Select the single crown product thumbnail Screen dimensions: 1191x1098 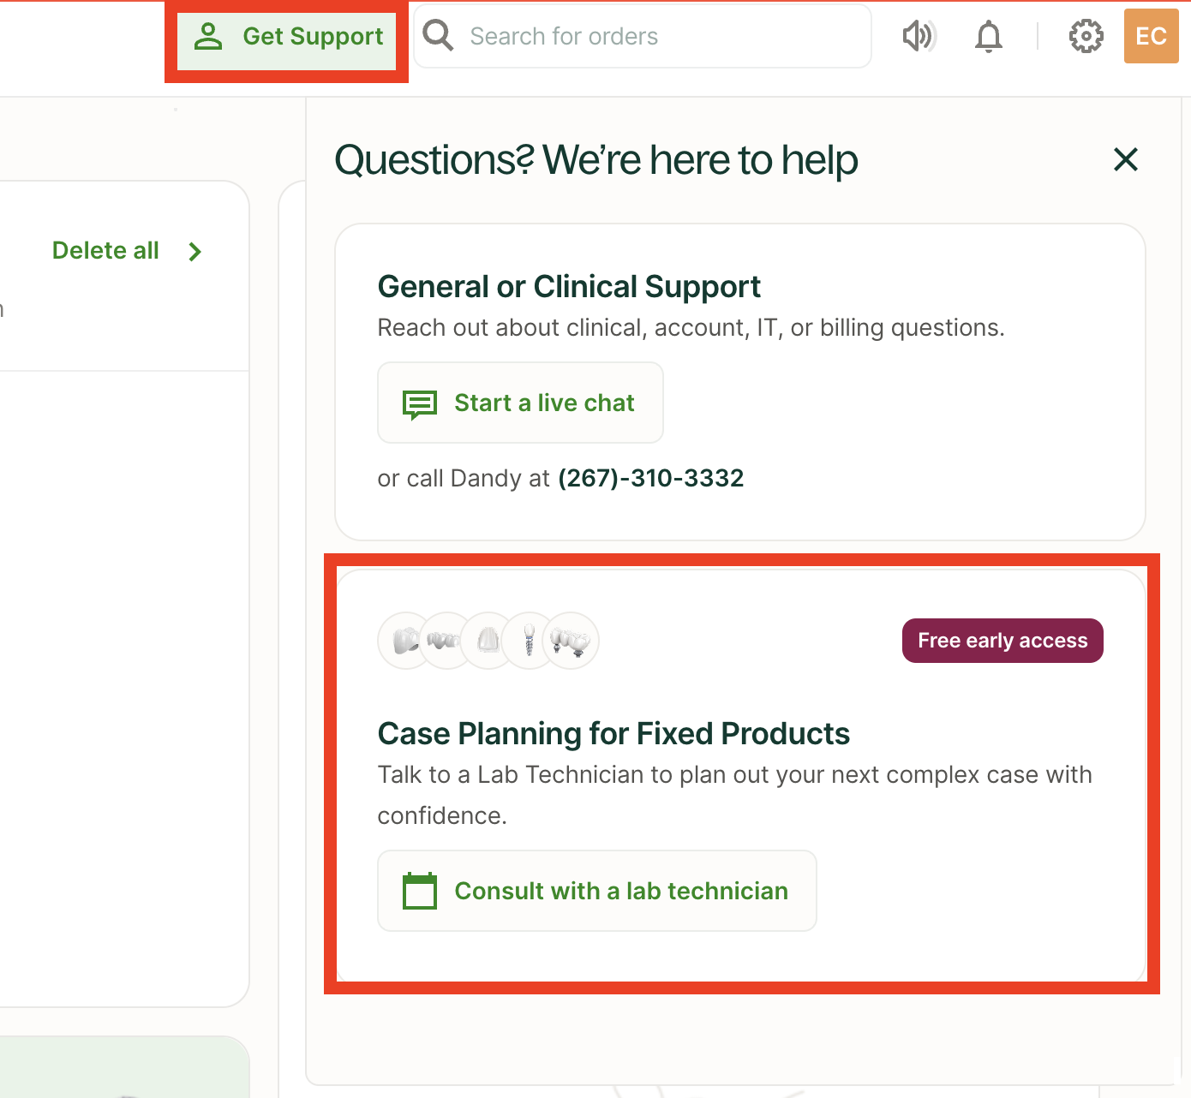[404, 641]
